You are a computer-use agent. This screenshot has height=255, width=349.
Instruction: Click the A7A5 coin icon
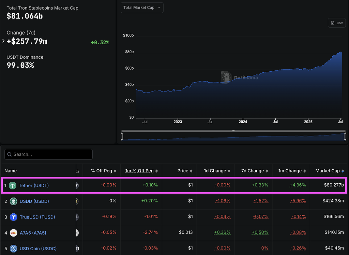(14, 233)
